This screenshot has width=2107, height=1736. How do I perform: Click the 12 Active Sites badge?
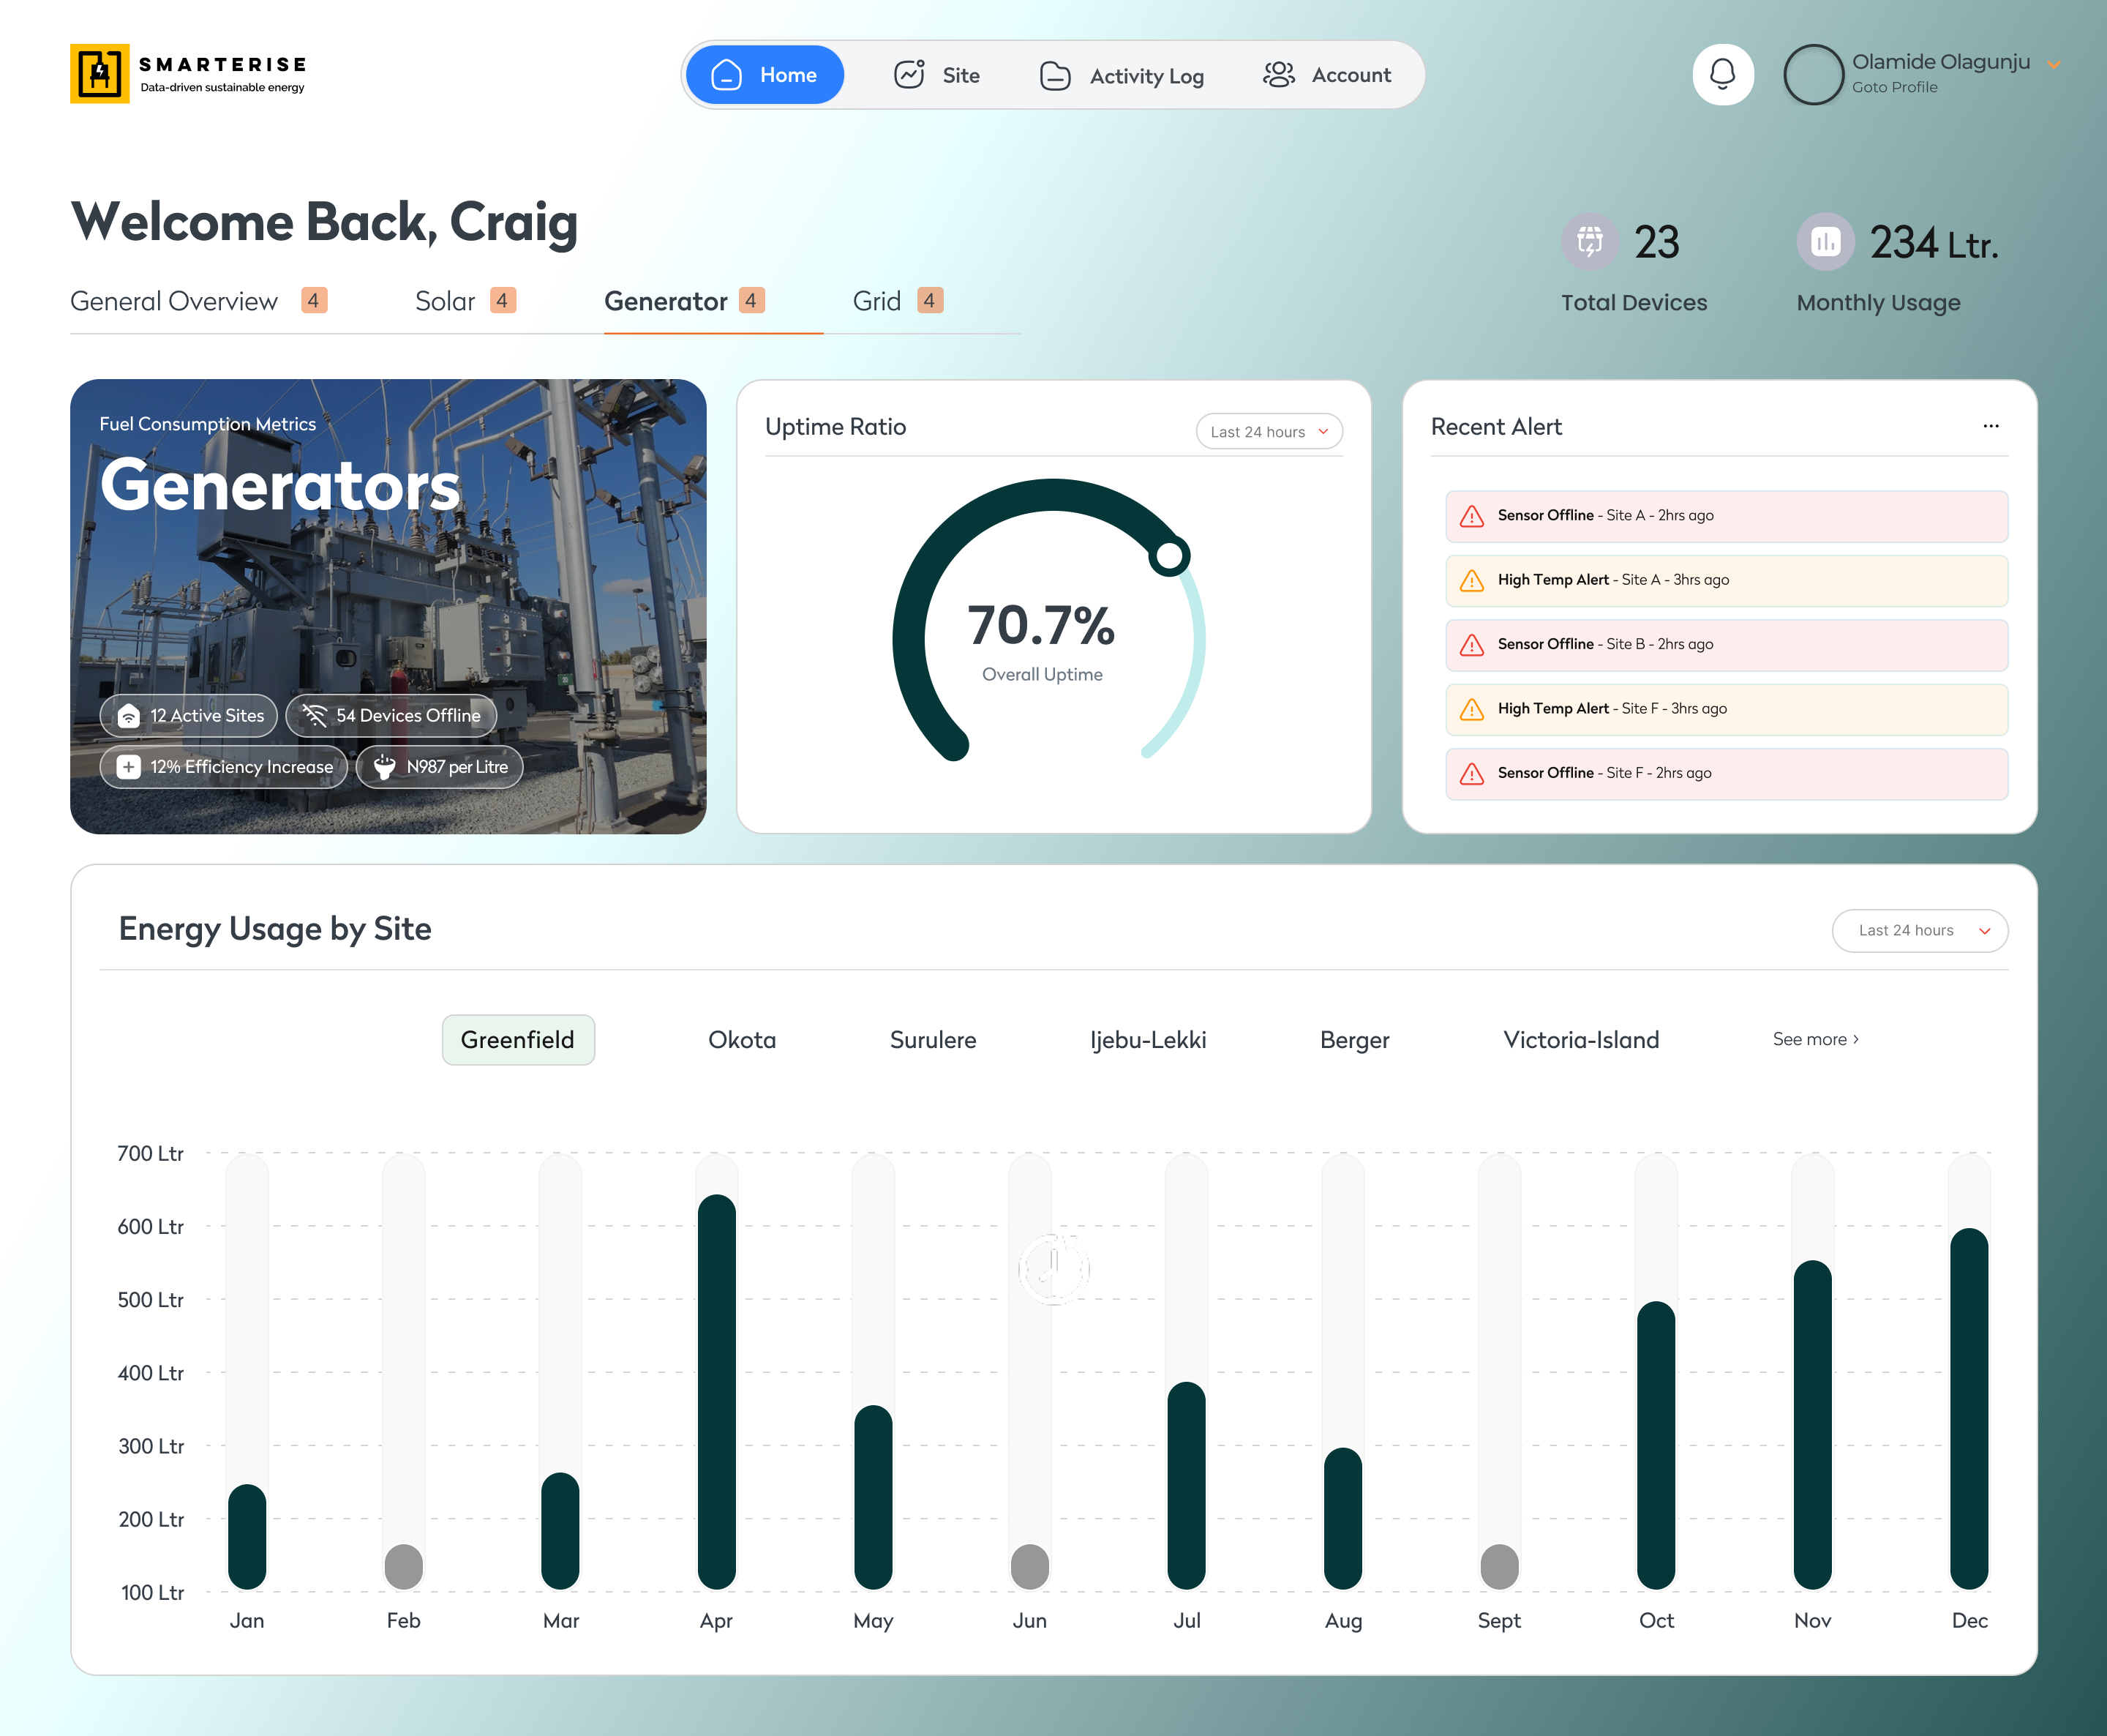(189, 716)
